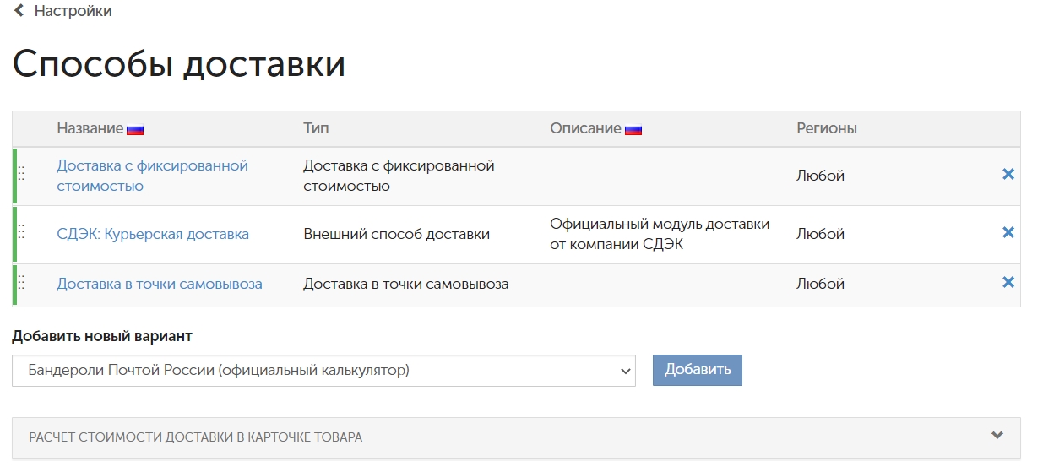Image resolution: width=1043 pixels, height=472 pixels.
Task: Open Доставка с фиксированной стоимостью link
Action: pos(152,176)
